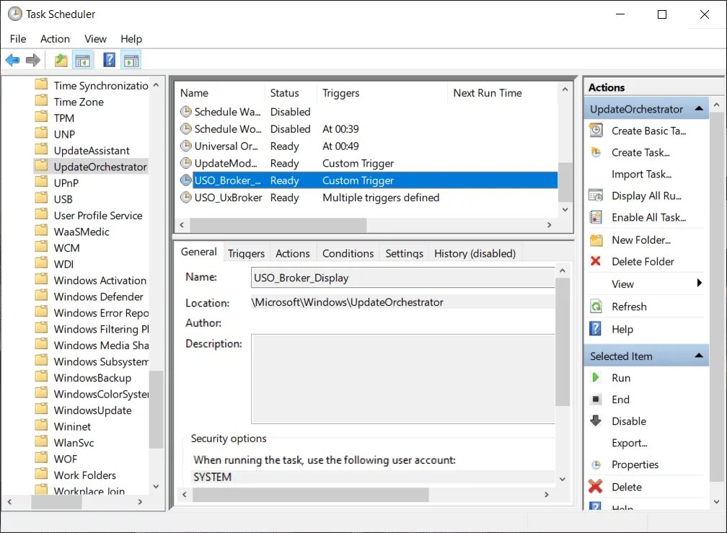Click the Create Basic Task icon
727x533 pixels.
(x=596, y=131)
